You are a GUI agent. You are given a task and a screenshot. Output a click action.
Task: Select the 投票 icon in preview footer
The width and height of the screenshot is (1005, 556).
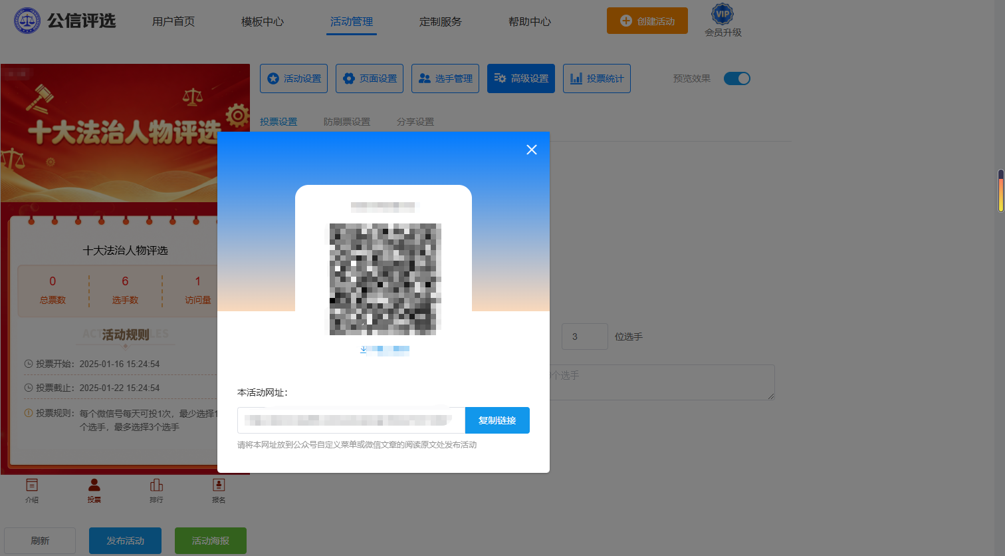[94, 489]
